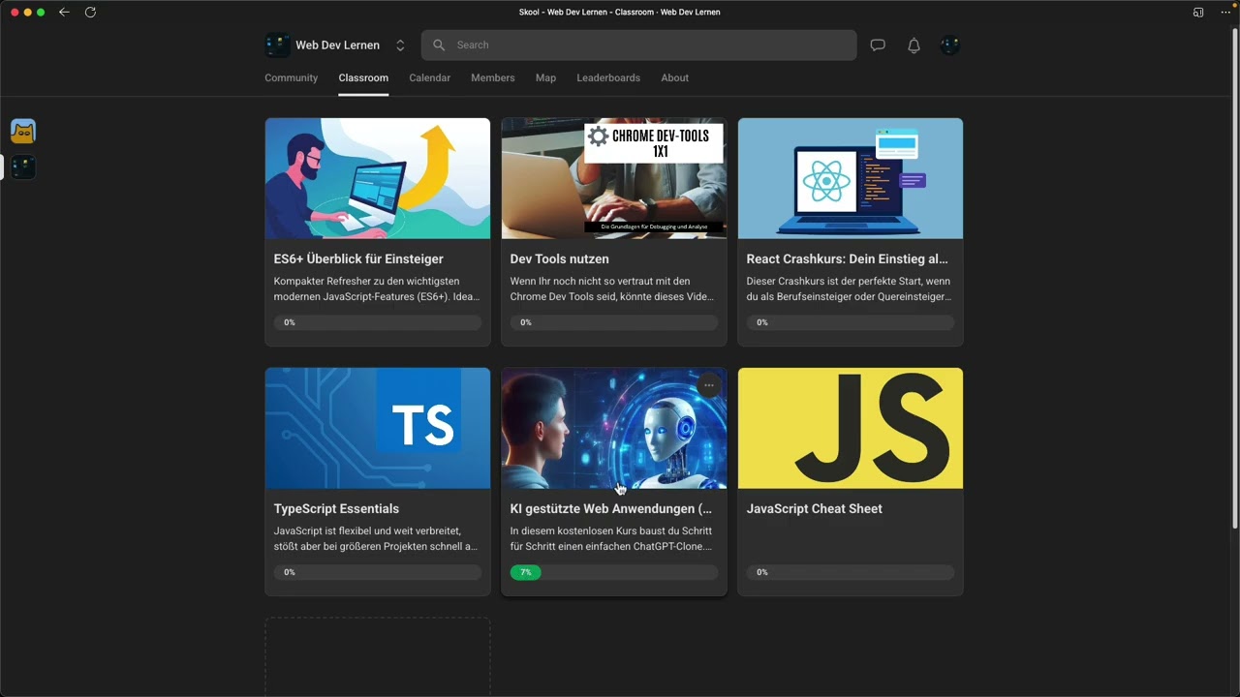Open the KI robot course thumbnail
Image resolution: width=1240 pixels, height=697 pixels.
pyautogui.click(x=614, y=428)
